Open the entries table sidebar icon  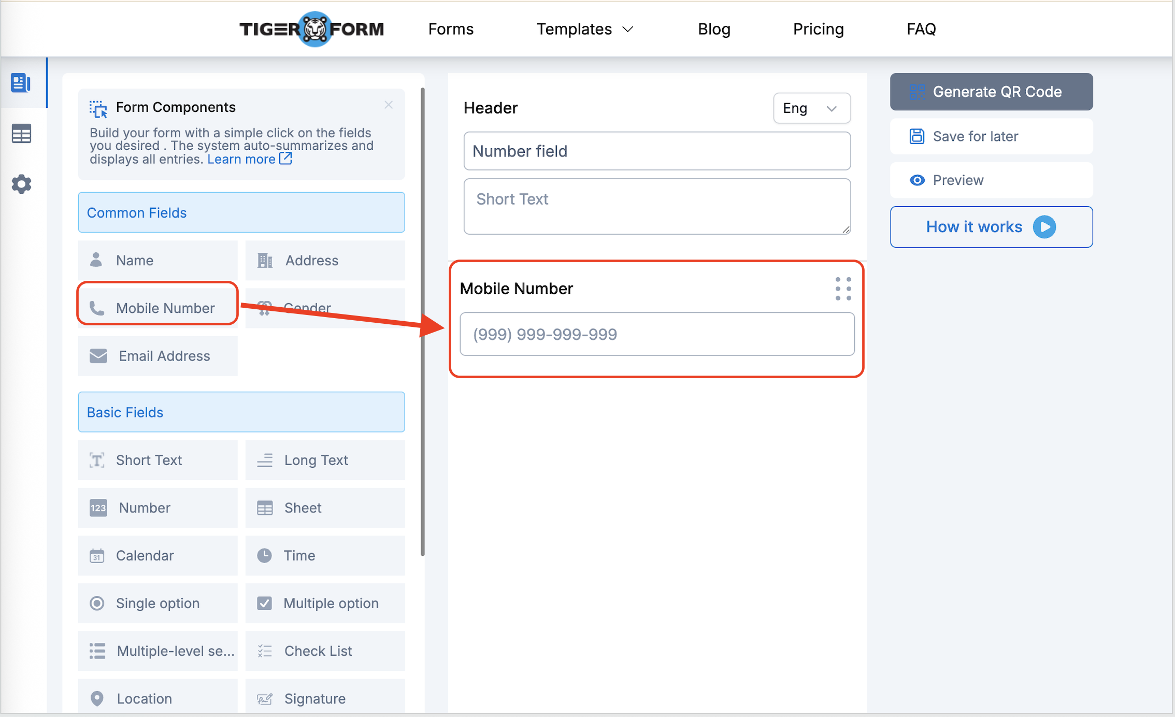point(21,134)
